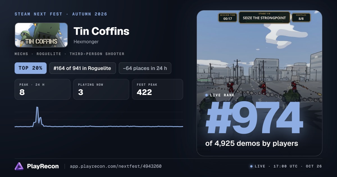Click the 17:00 UTC timestamp
The height and width of the screenshot is (177, 337).
[x=286, y=166]
